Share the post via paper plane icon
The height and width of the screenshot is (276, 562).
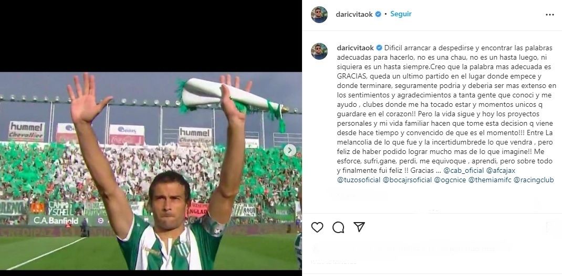tap(359, 227)
